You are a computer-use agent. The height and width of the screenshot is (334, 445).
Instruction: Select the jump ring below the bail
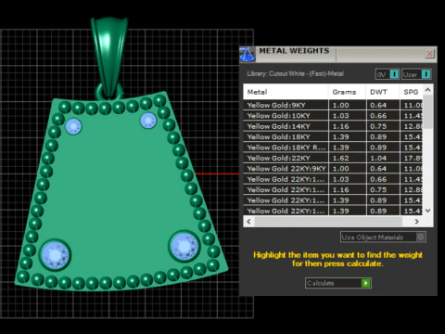pos(109,92)
